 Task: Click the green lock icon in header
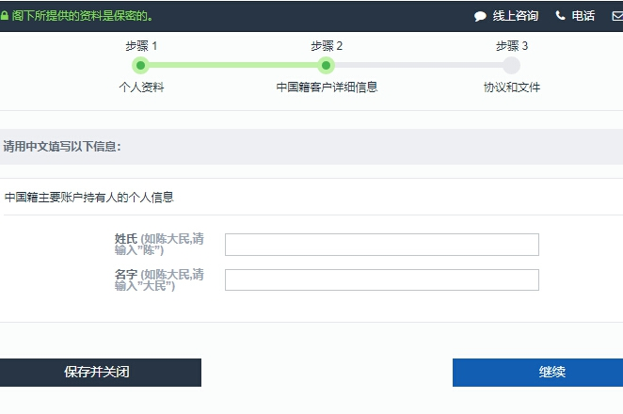(x=5, y=16)
